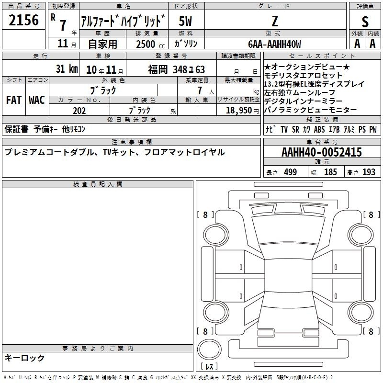
Task: Click color number 202
Action: [x=79, y=111]
